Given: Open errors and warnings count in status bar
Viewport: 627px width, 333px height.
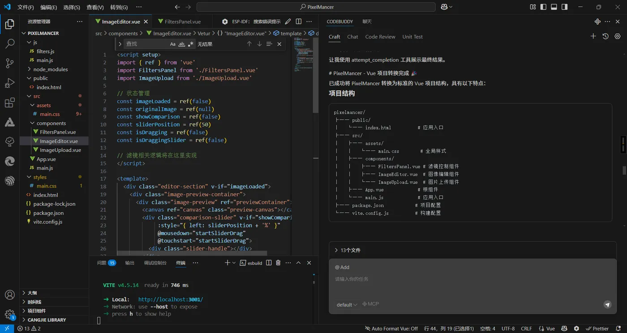Looking at the screenshot, I should pyautogui.click(x=29, y=329).
